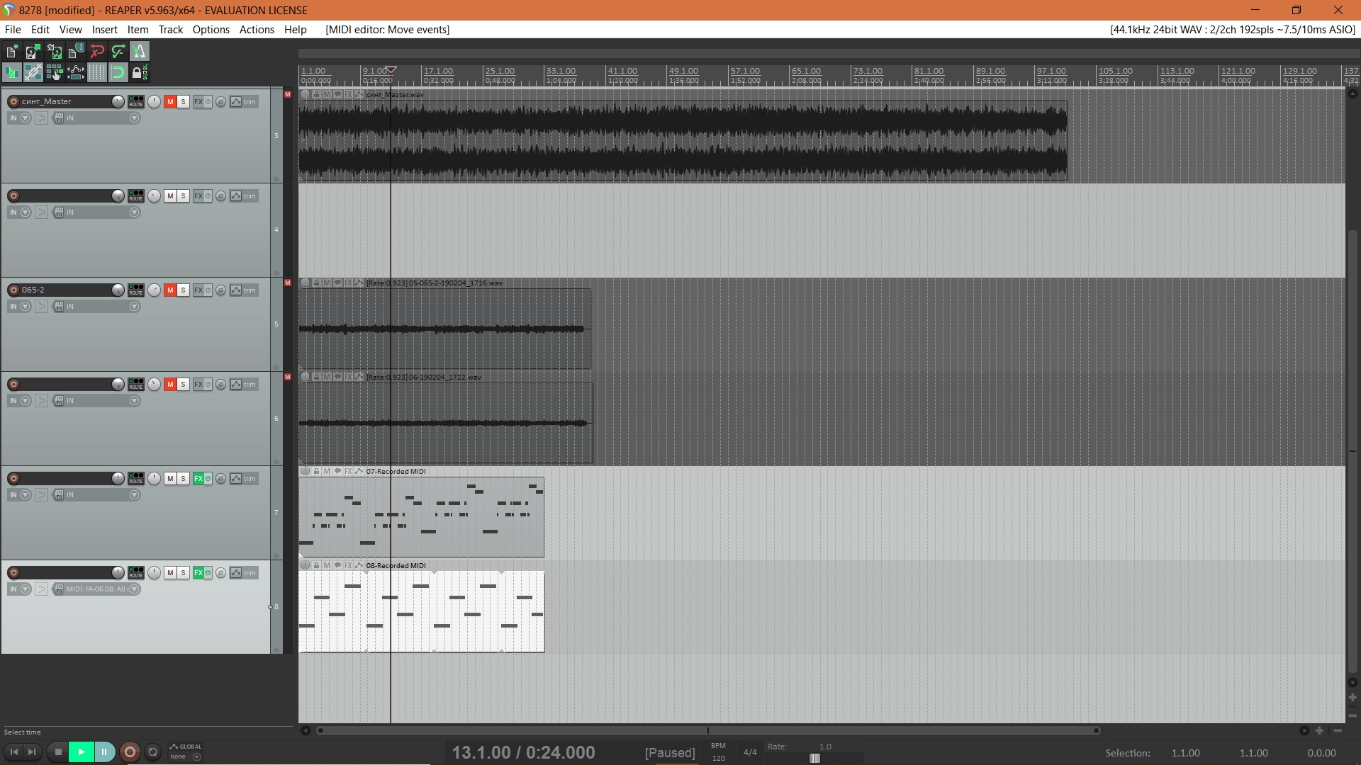Click the New Project toolbar icon

point(11,51)
